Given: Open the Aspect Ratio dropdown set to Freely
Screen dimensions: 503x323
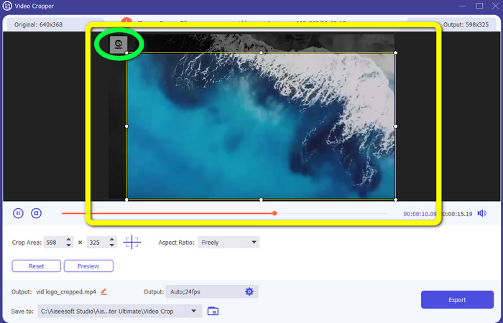Looking at the screenshot, I should [x=229, y=243].
